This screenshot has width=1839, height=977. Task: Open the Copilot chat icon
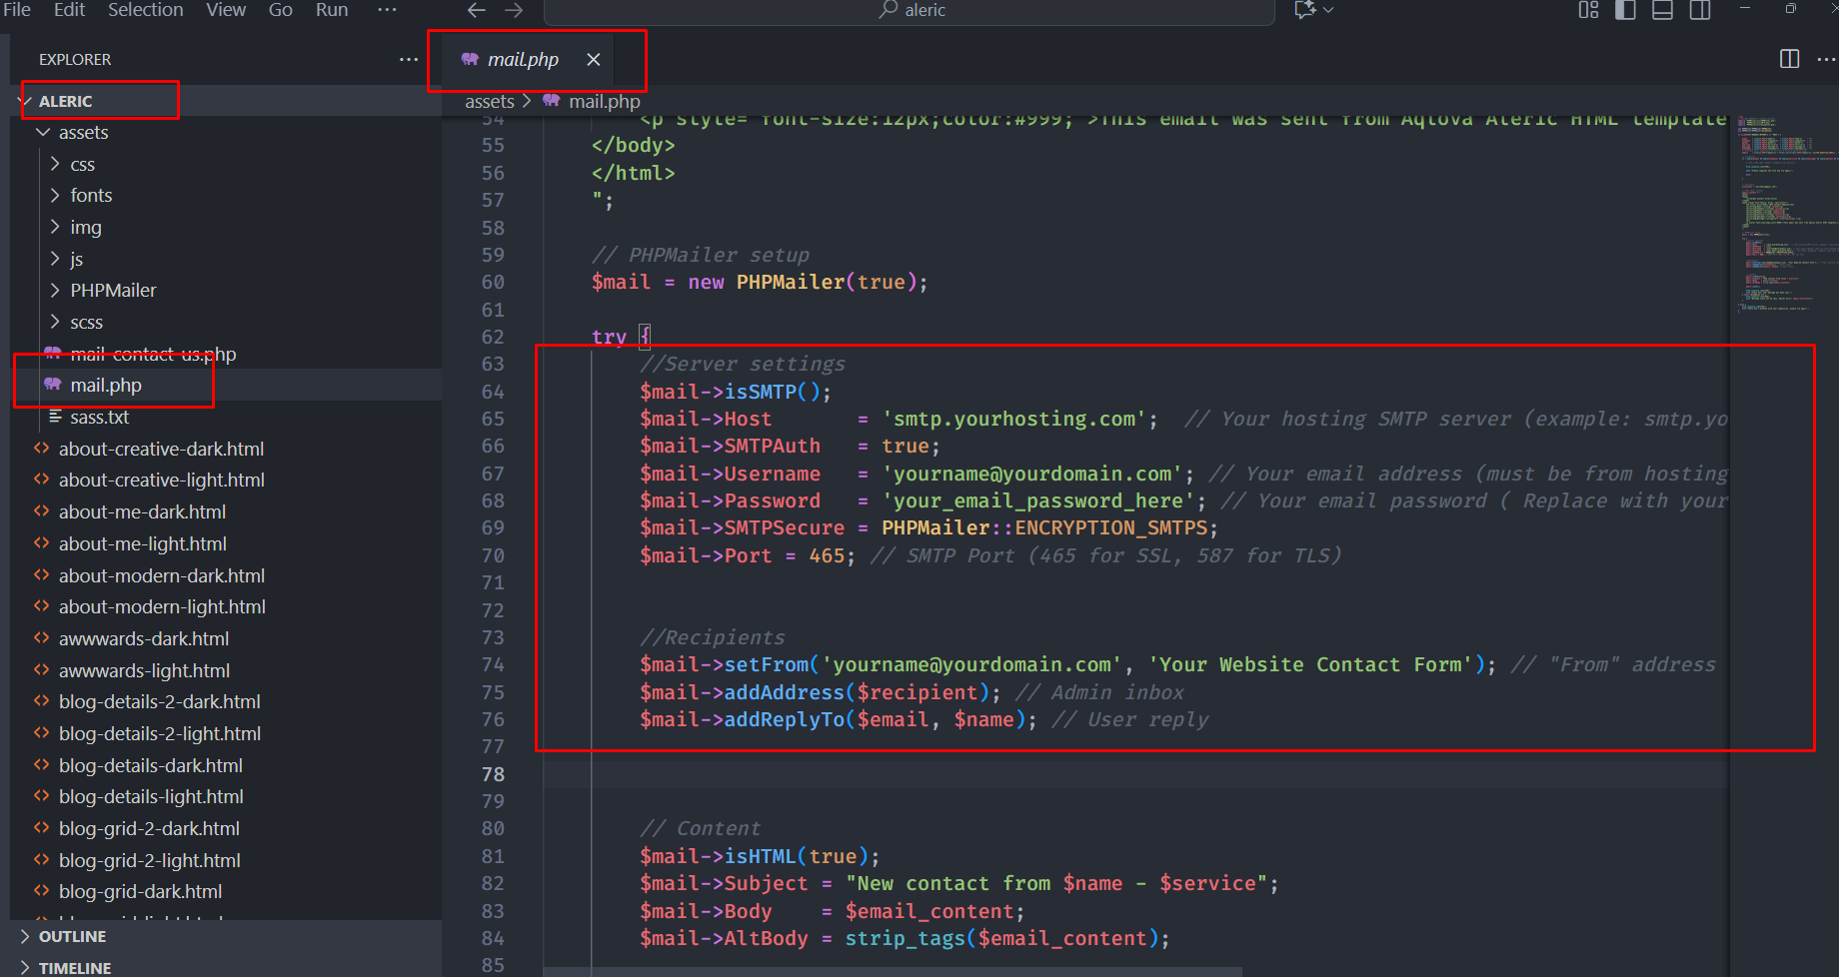tap(1305, 10)
